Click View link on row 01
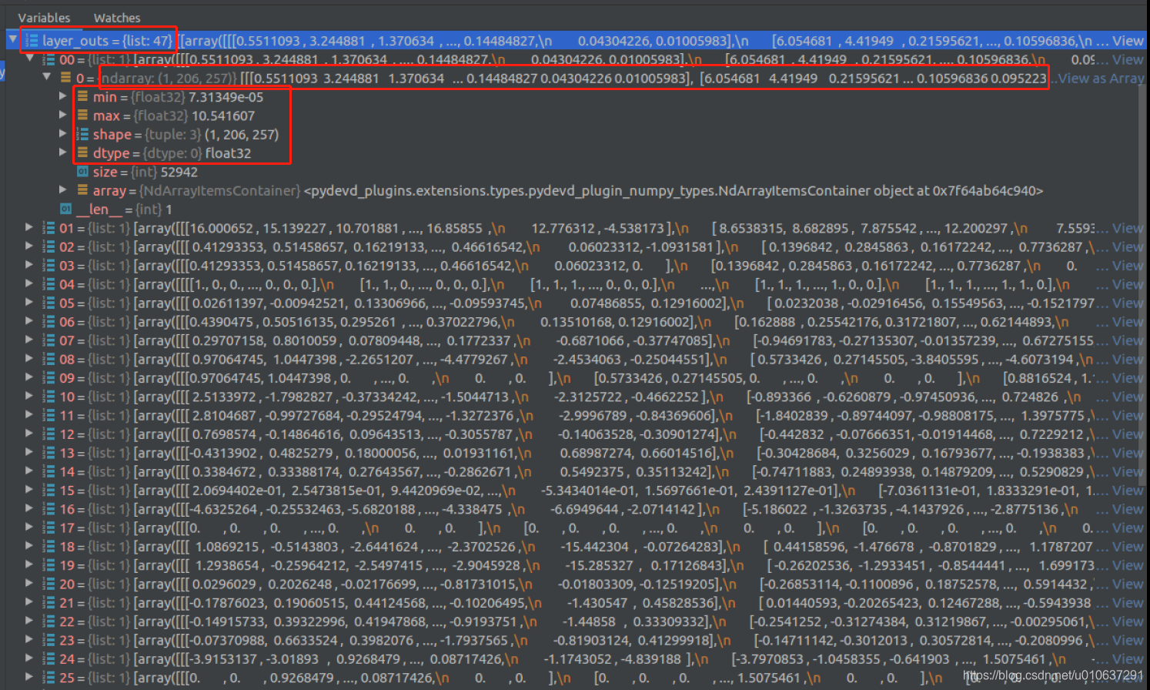The height and width of the screenshot is (690, 1150). [x=1128, y=228]
